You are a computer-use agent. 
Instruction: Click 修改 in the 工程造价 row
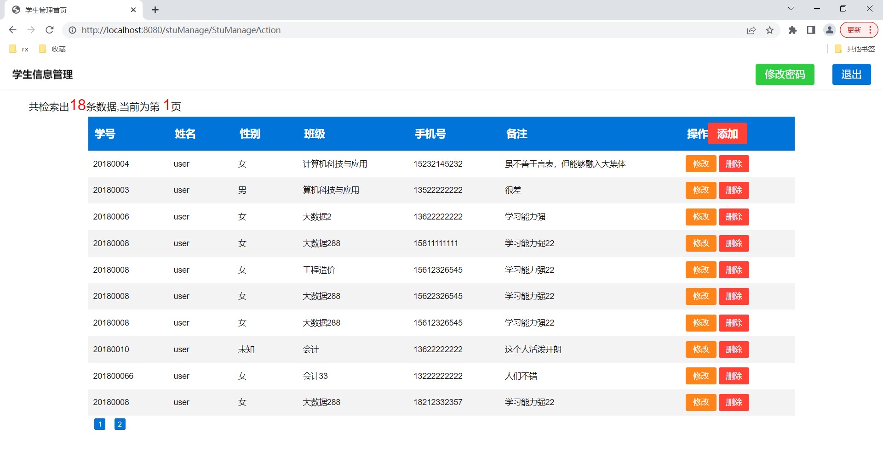pos(701,270)
